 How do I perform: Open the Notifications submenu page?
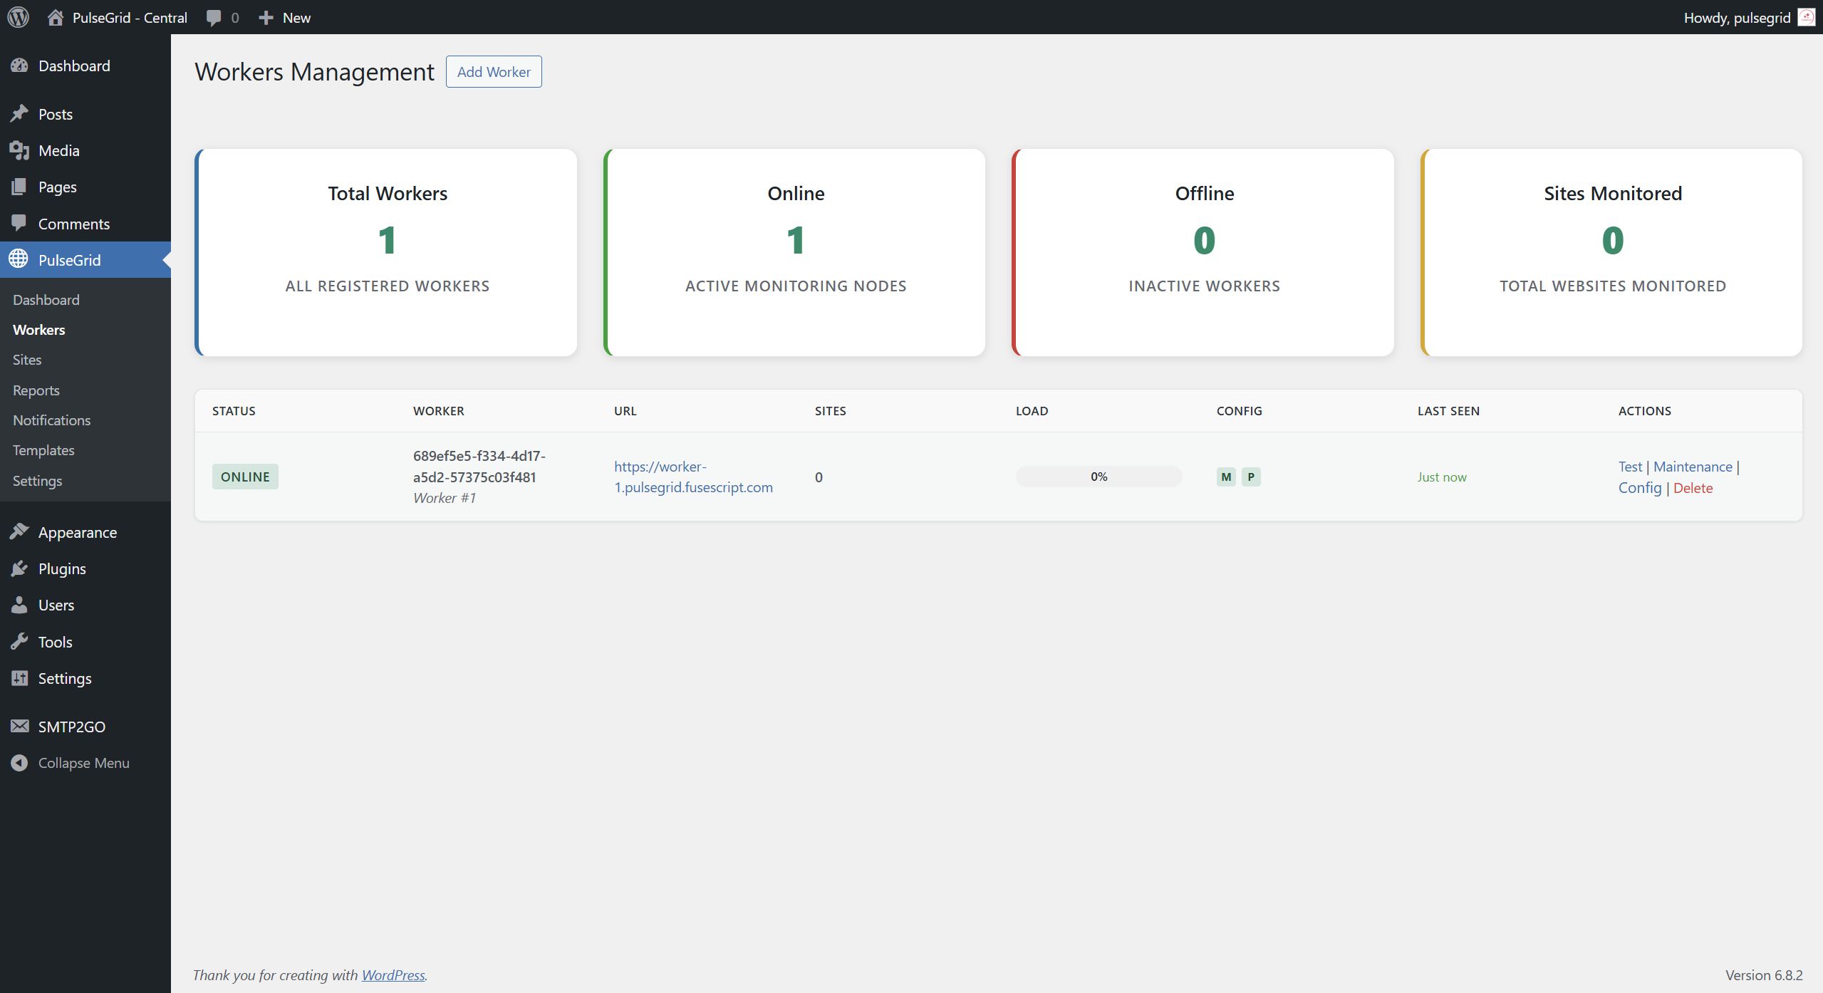(x=51, y=420)
